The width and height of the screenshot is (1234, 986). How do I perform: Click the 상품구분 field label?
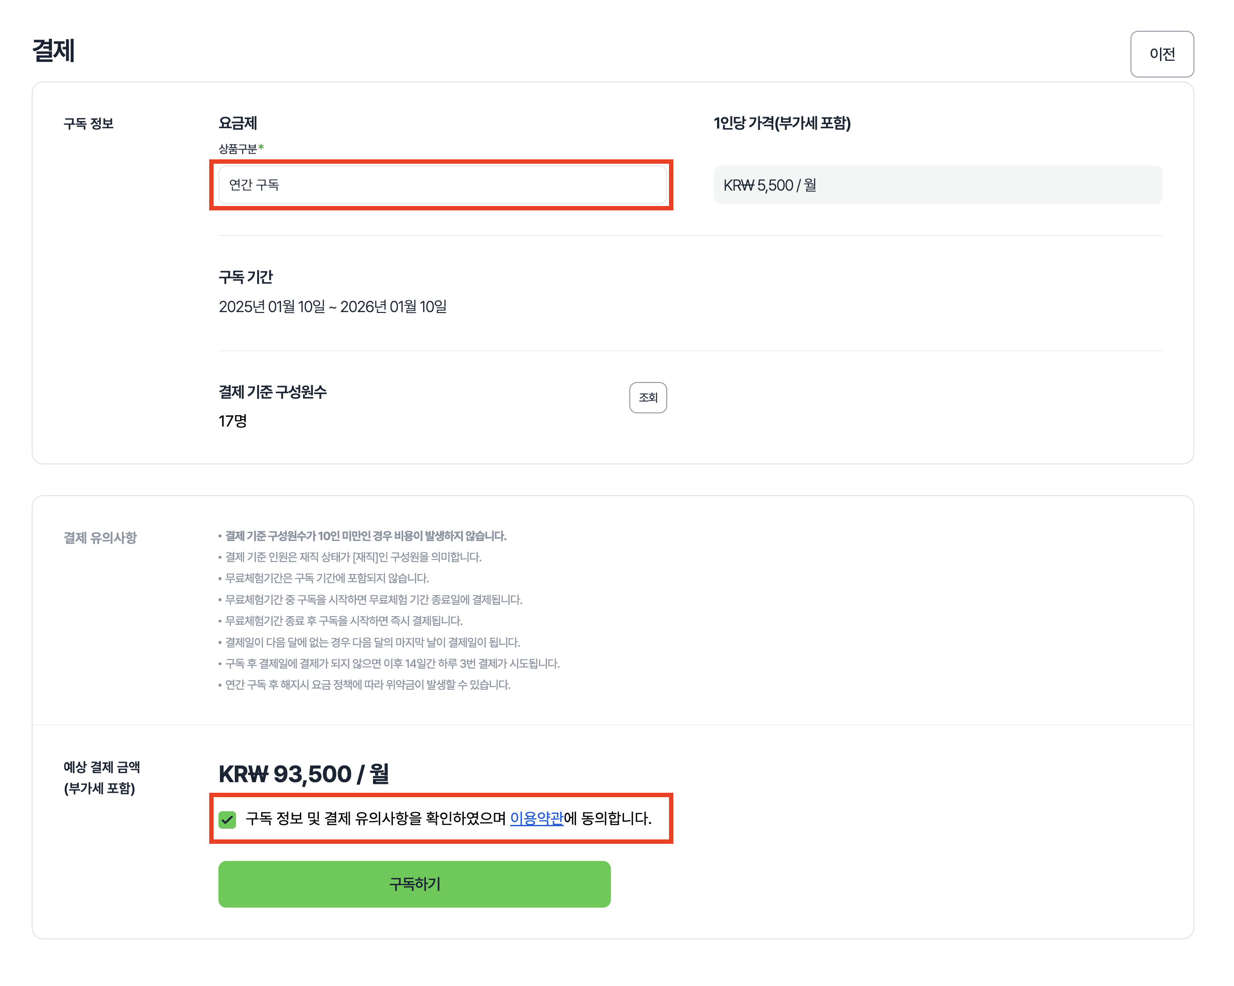coord(238,149)
